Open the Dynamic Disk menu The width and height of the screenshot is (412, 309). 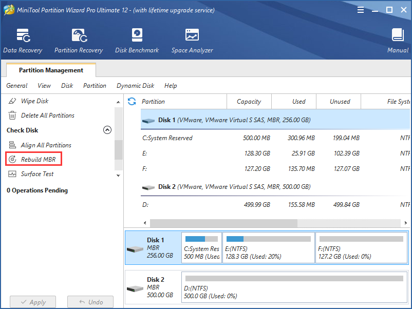pyautogui.click(x=135, y=86)
